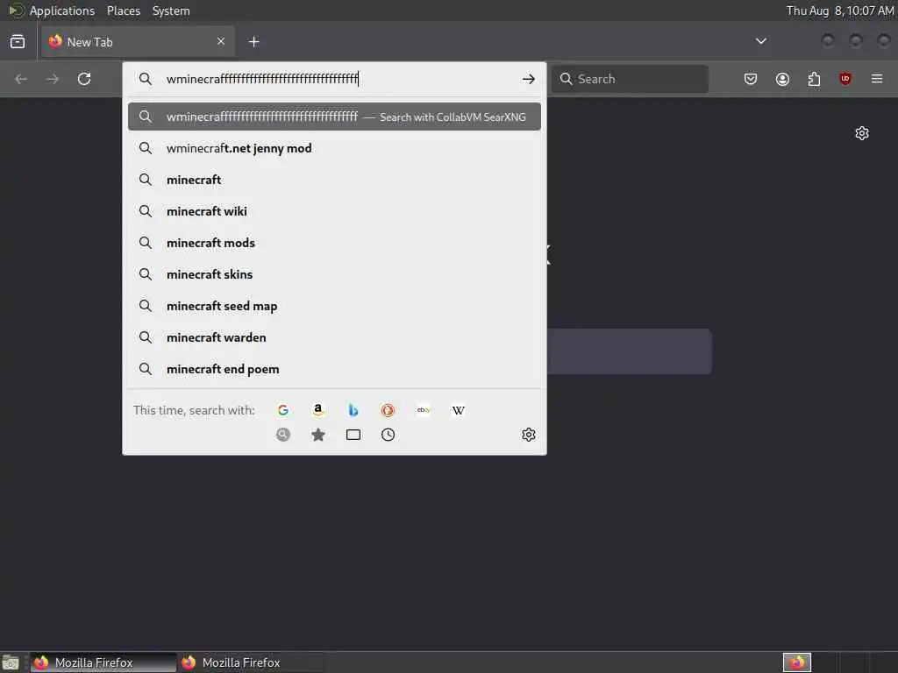Open the clock showing Thu Aug 8
This screenshot has height=673, width=898.
839,11
